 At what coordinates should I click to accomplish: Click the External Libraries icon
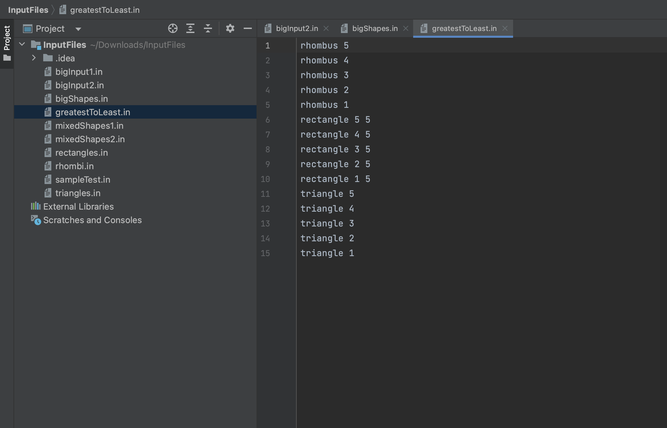coord(35,206)
